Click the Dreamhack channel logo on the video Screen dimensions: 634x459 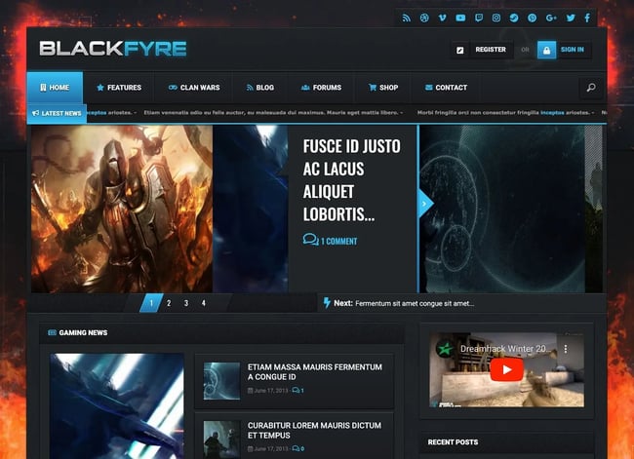(445, 349)
